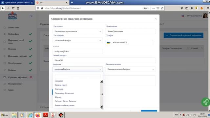This screenshot has height=118, width=210.
Task: Collapse the профессия Выбрать dropdown
Action: click(78, 69)
